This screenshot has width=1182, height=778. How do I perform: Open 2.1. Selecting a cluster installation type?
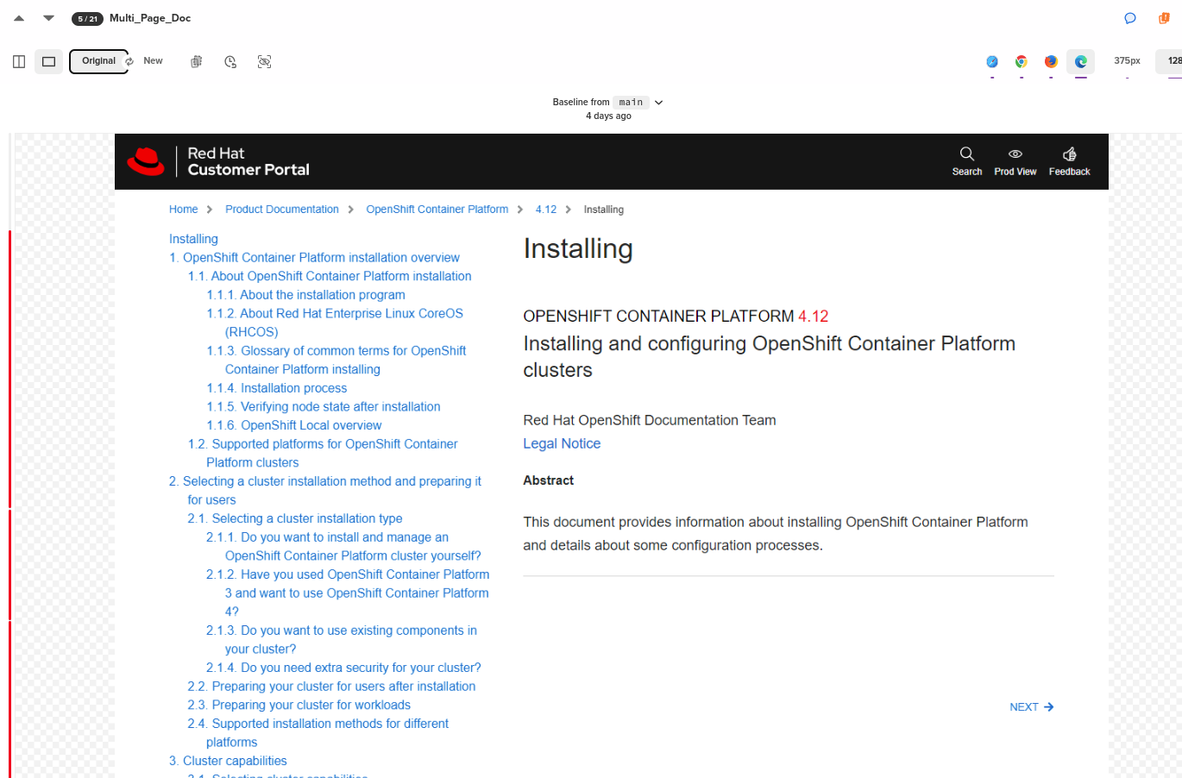(x=295, y=518)
